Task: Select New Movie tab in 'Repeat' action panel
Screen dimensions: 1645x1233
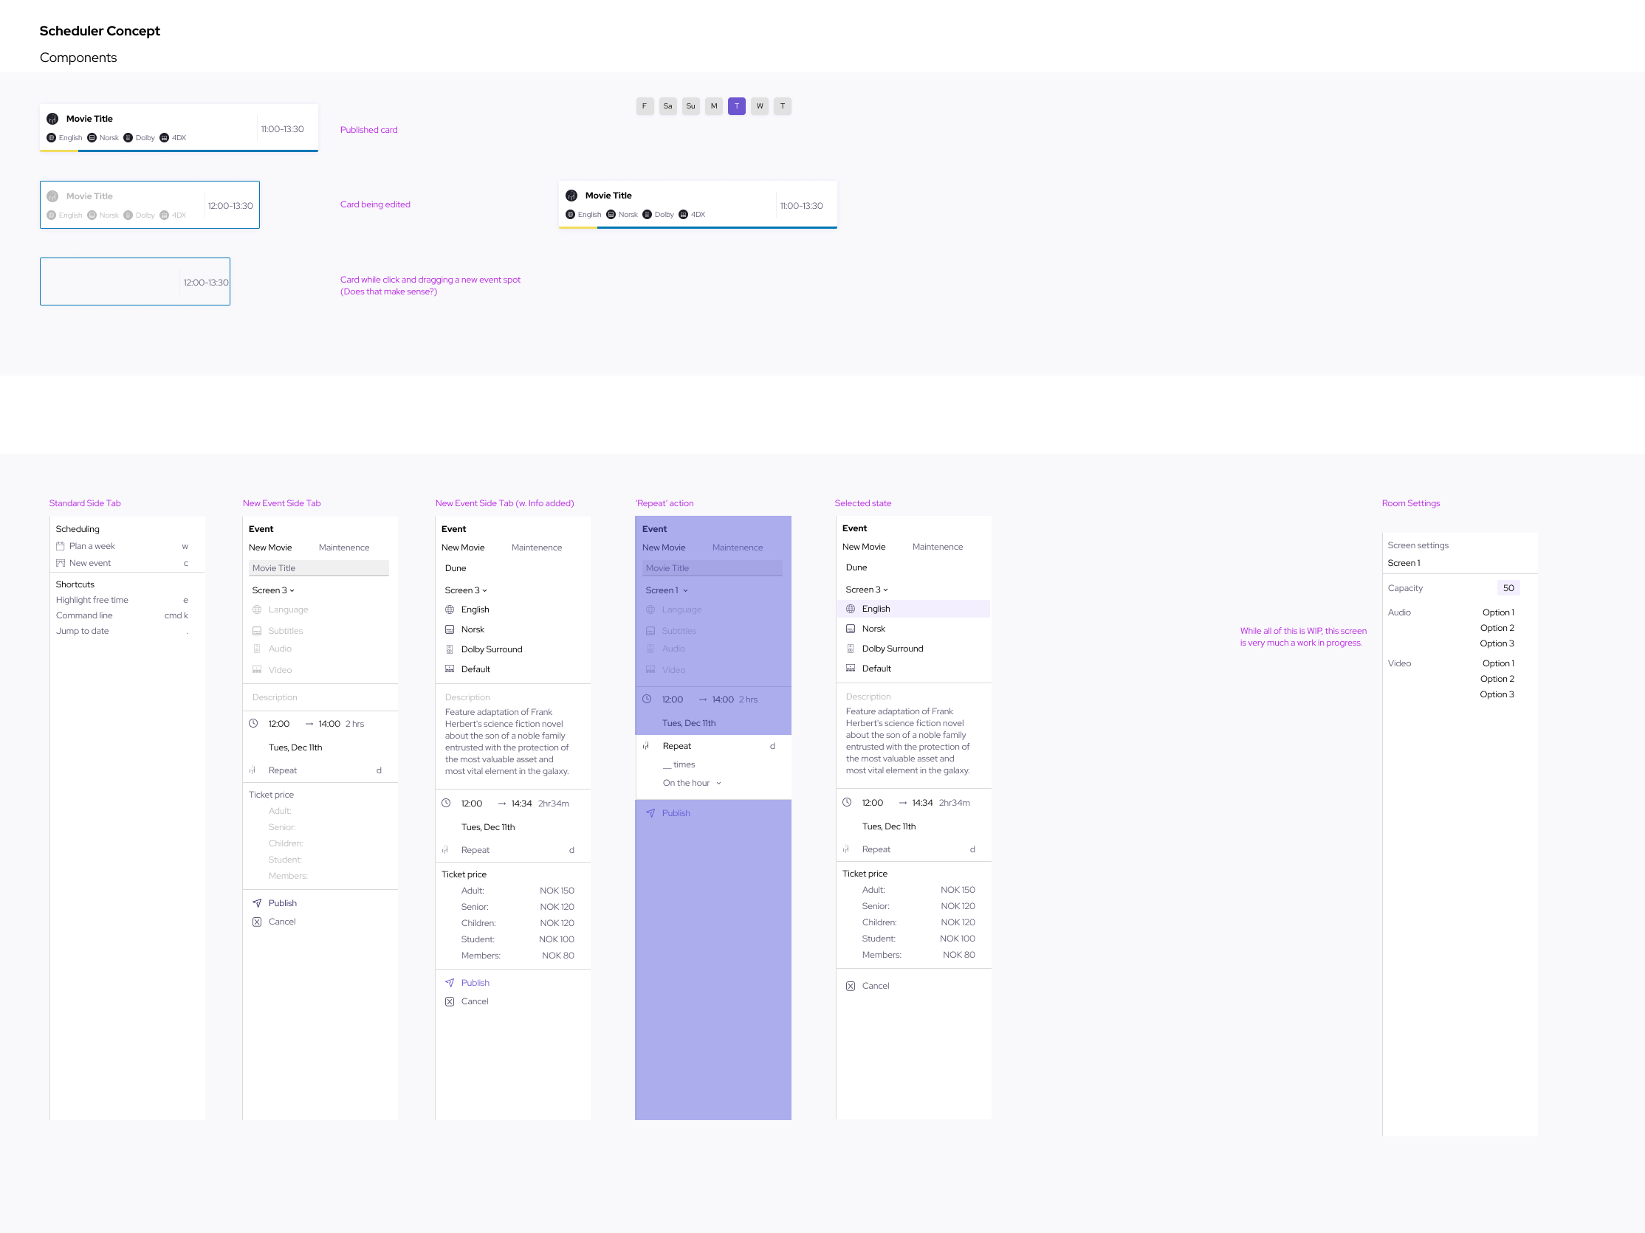Action: [x=663, y=548]
